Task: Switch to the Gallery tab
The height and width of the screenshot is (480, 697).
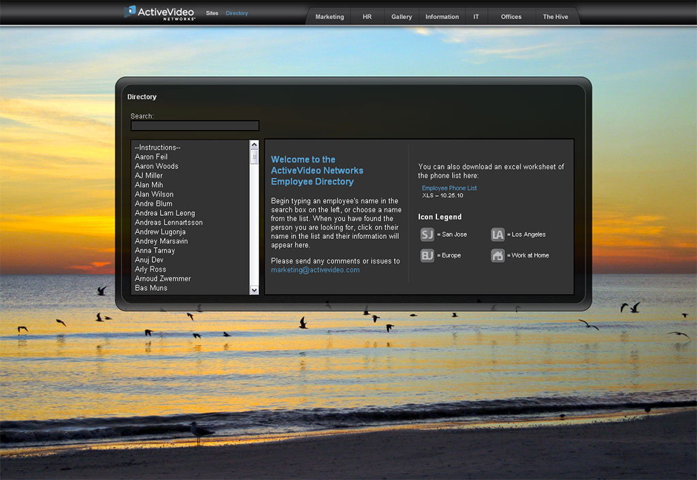Action: point(402,16)
